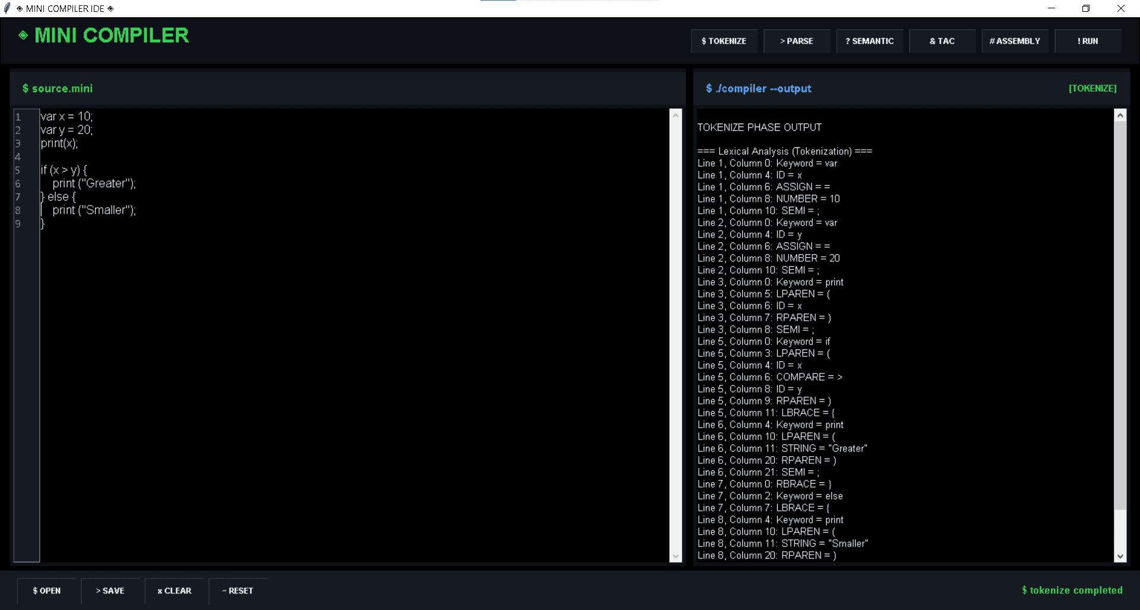Click the 'source.mini' file header
Image resolution: width=1140 pixels, height=610 pixels.
[58, 89]
